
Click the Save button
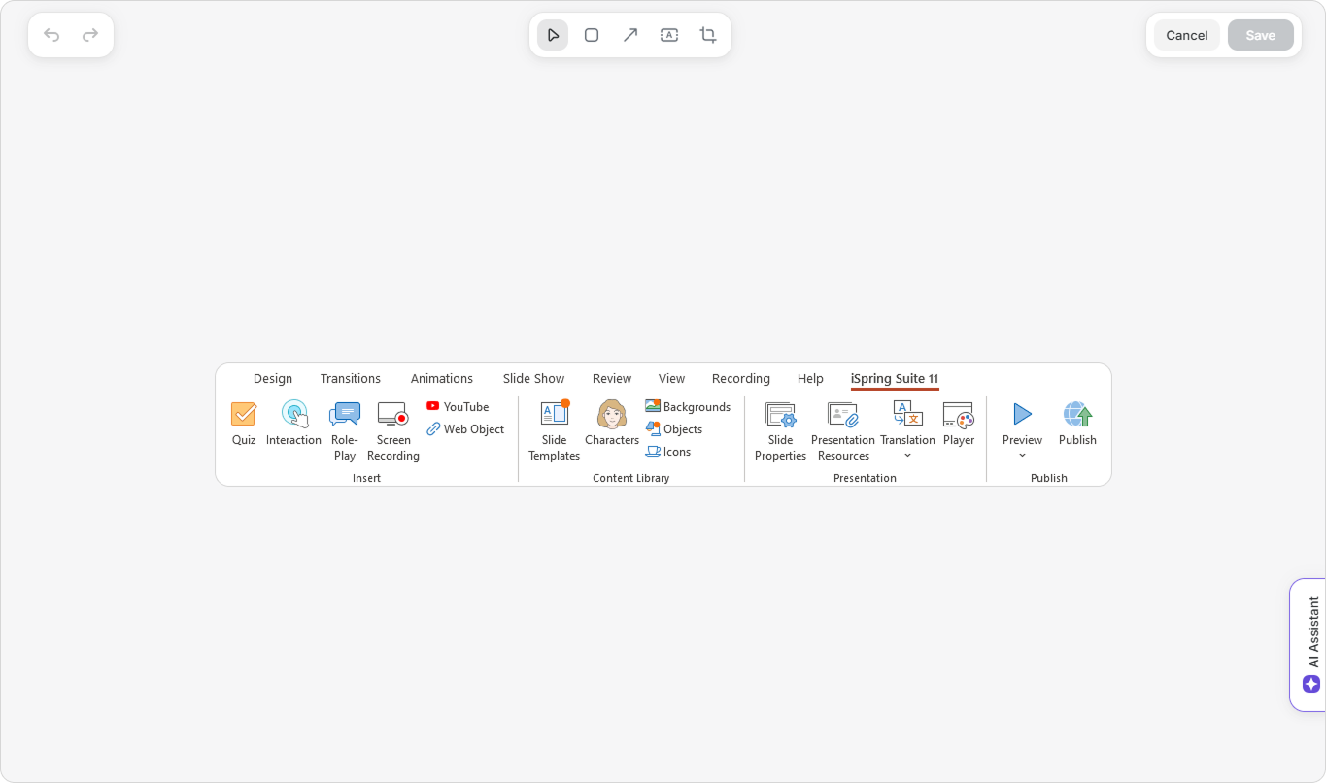click(1261, 35)
